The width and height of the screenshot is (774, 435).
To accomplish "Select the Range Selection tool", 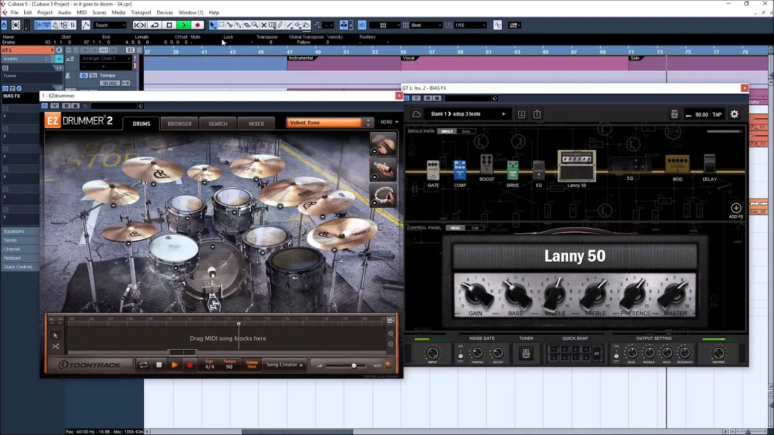I will [221, 25].
